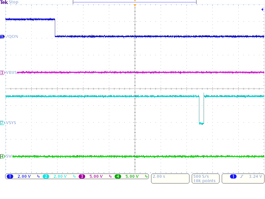This screenshot has width=265, height=199.
Task: Click the trigger position marker above the graticule
Action: [x=135, y=4]
